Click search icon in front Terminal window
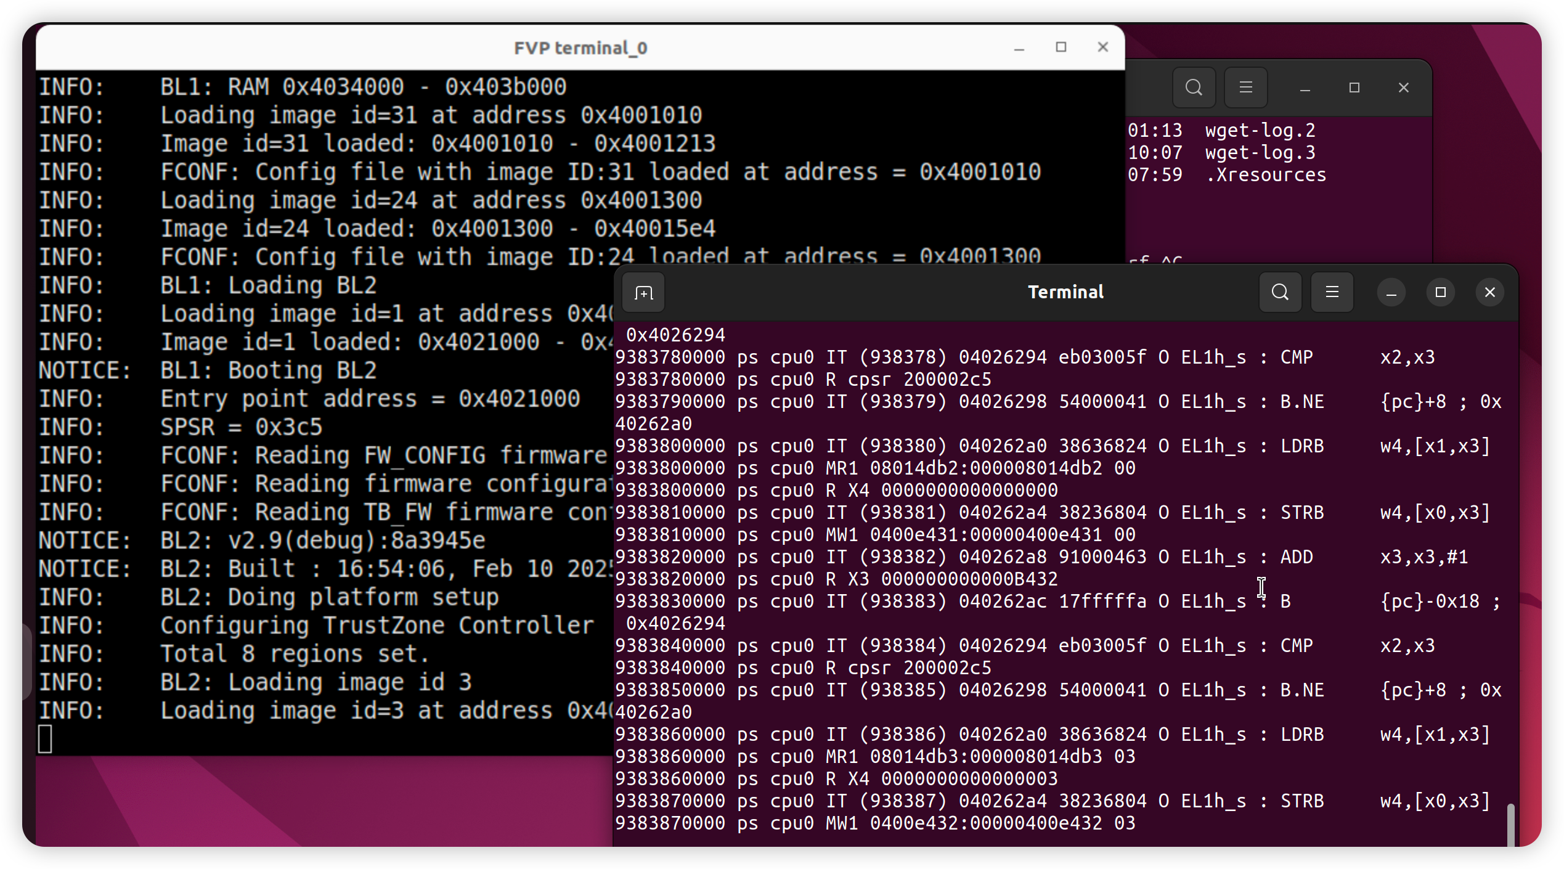 click(1280, 292)
